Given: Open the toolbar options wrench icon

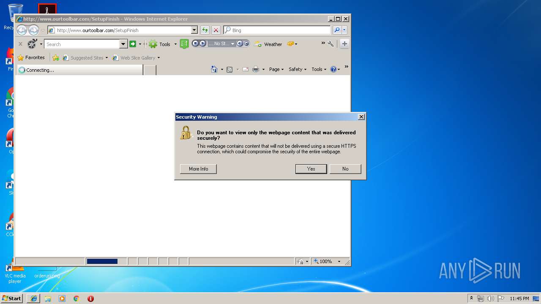Looking at the screenshot, I should pos(331,44).
